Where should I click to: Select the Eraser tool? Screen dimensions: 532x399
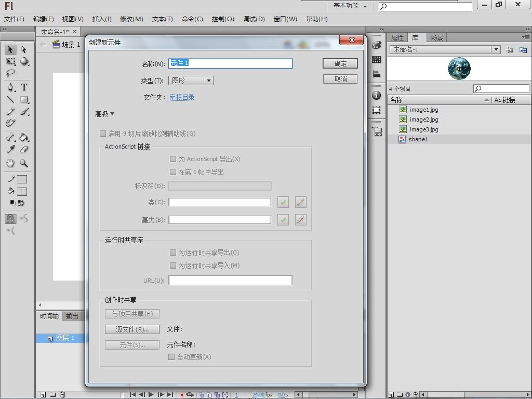click(x=24, y=149)
